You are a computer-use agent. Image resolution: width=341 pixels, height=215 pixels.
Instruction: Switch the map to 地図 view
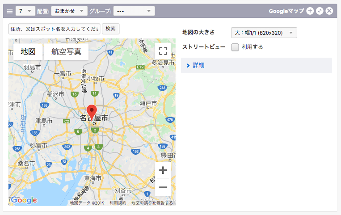28,51
